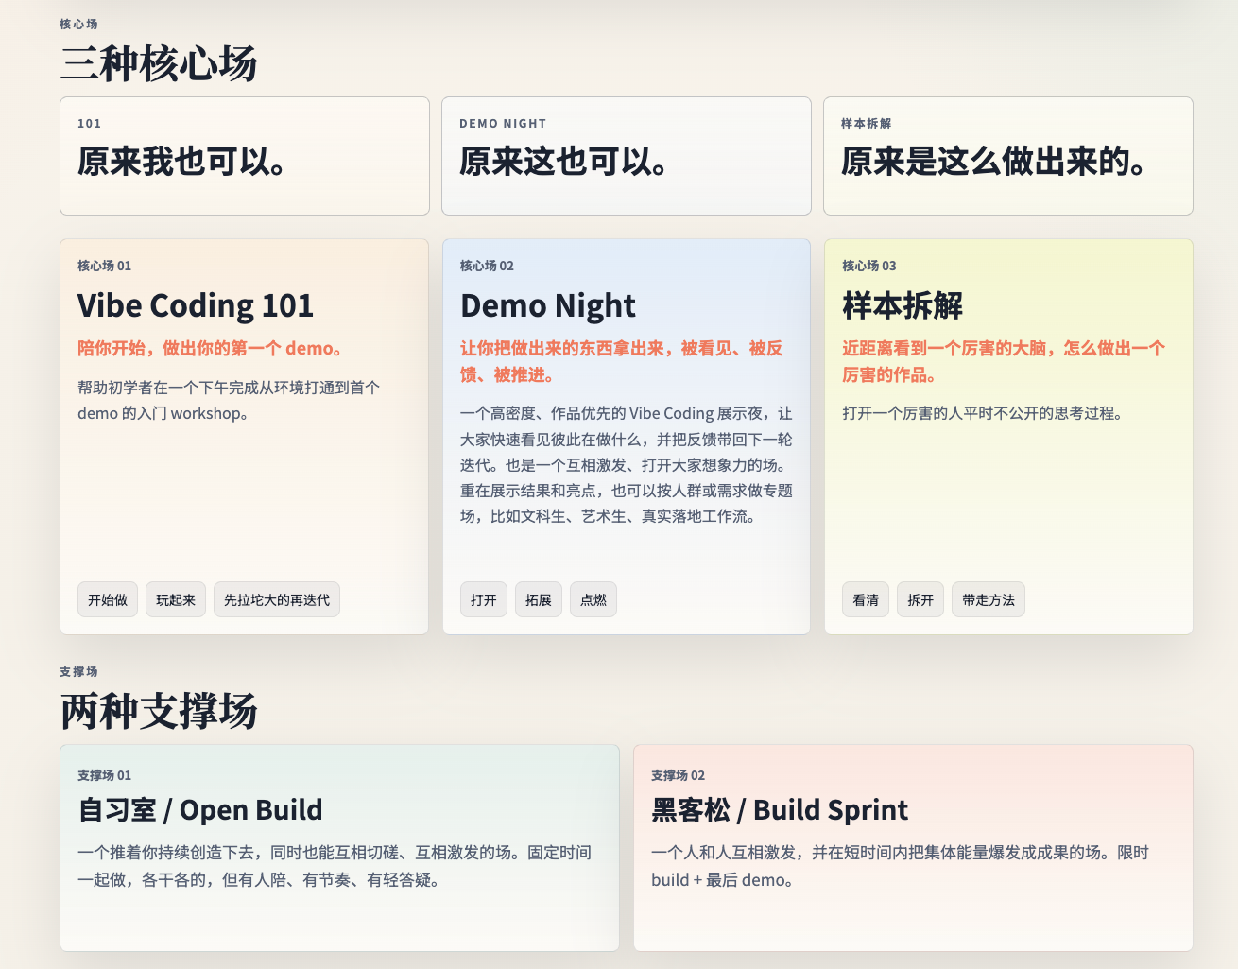Click the Vibe Coding 101 card title
Screen dimensions: 1238x969
(x=196, y=306)
